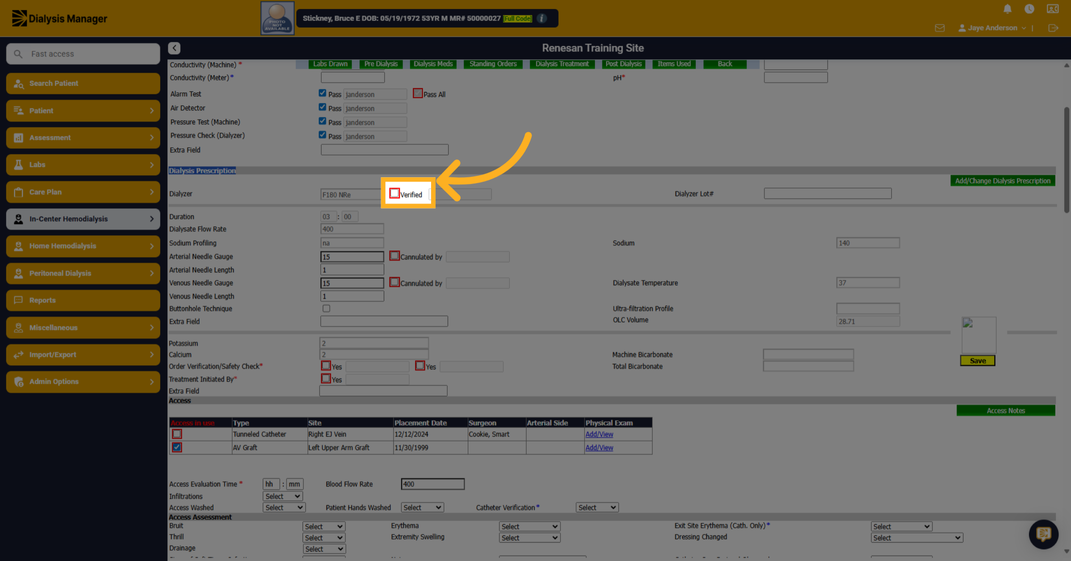Viewport: 1071px width, 561px height.
Task: Select Tunneled Catheter access in use checkbox
Action: (177, 434)
